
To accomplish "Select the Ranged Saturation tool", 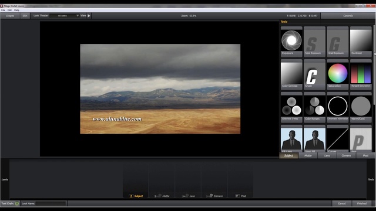I will coord(361,74).
